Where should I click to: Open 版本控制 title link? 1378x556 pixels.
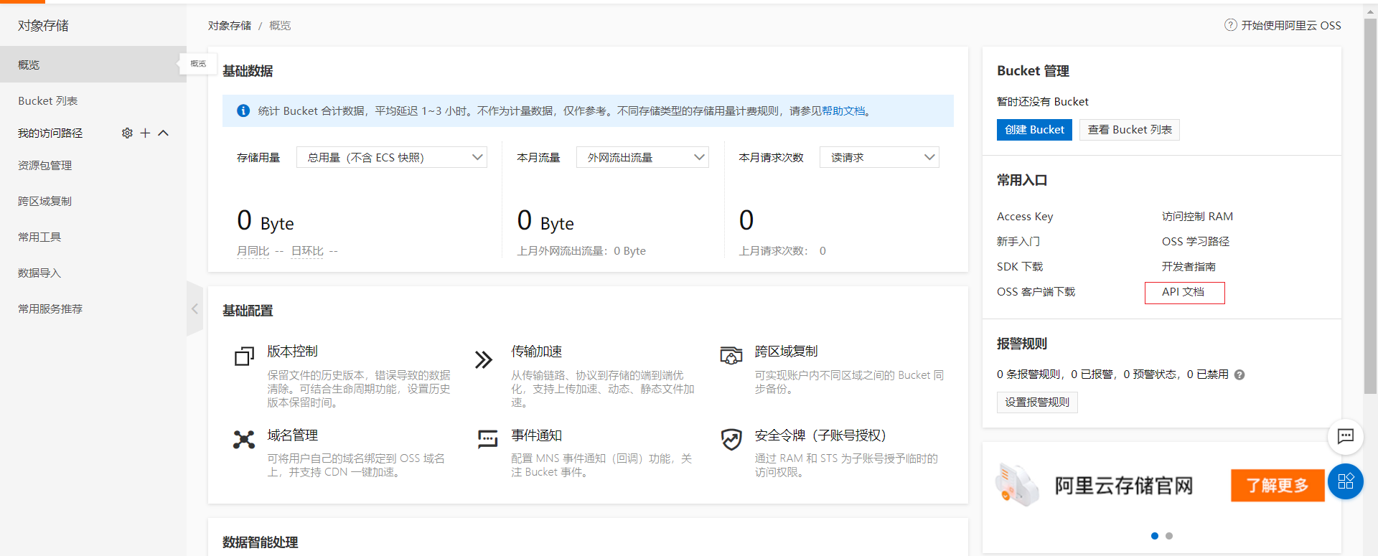tap(292, 352)
